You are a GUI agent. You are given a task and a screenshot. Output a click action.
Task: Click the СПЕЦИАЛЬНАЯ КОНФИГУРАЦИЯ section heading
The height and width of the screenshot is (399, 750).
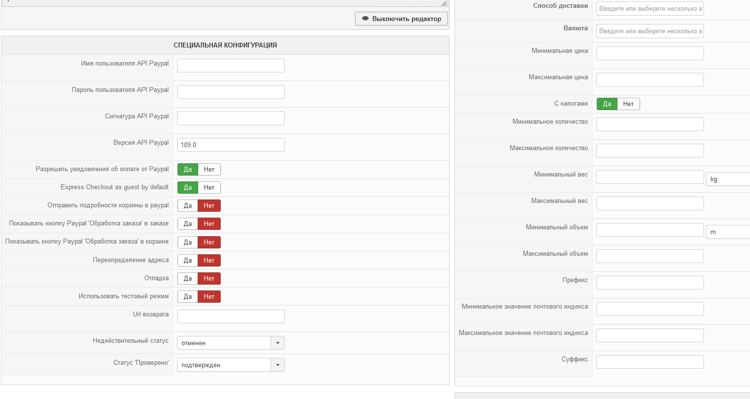pos(225,45)
